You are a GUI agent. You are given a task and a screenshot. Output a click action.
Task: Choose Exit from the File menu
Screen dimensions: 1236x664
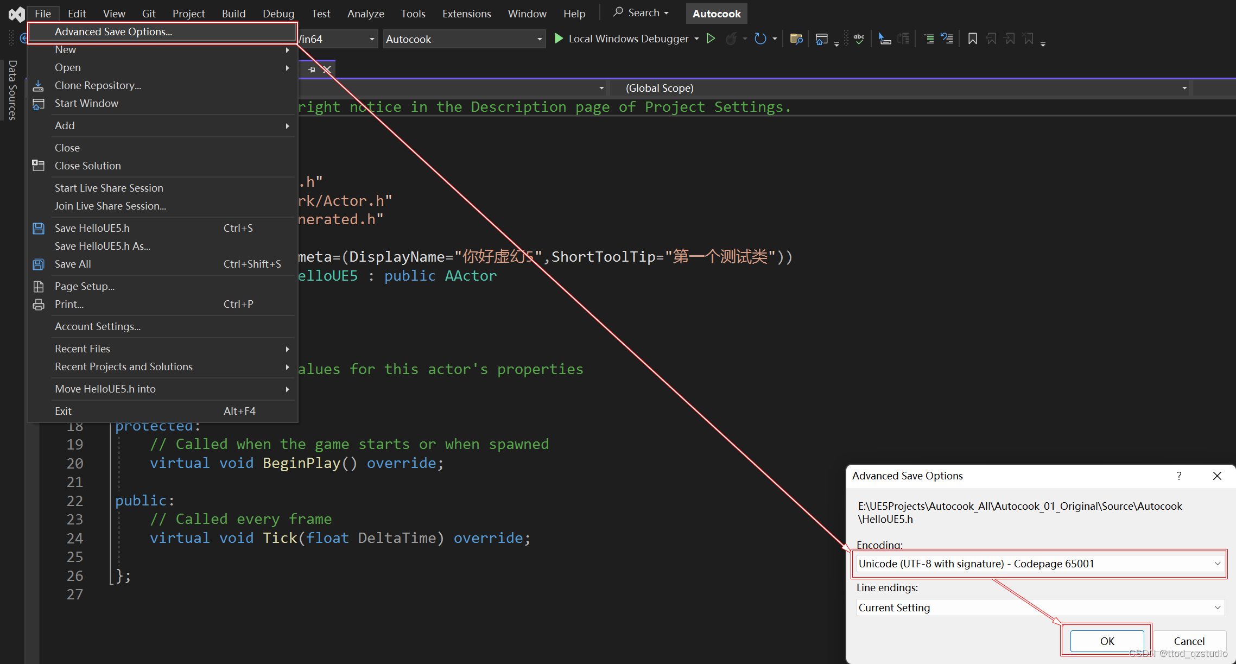(x=162, y=411)
